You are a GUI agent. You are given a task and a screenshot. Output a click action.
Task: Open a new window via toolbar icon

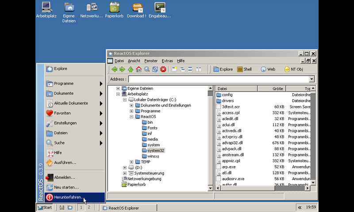coord(174,69)
